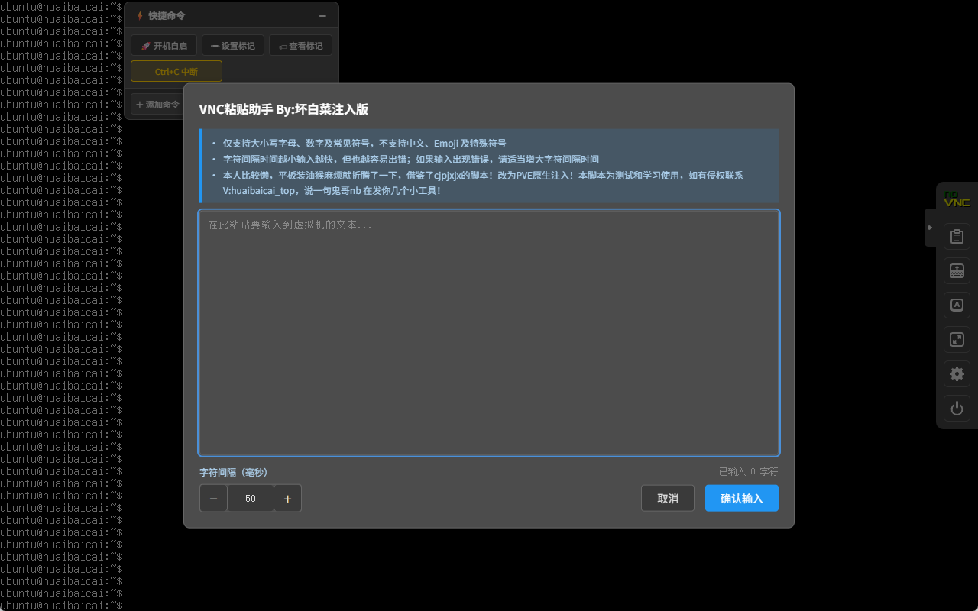Click the note line starting 仅支持大小写字母
Screen dimensions: 978x611
[x=364, y=144]
